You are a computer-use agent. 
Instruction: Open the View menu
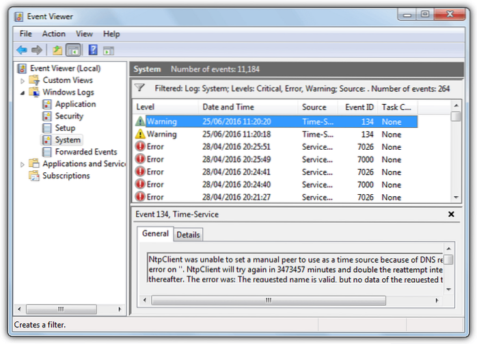click(84, 34)
